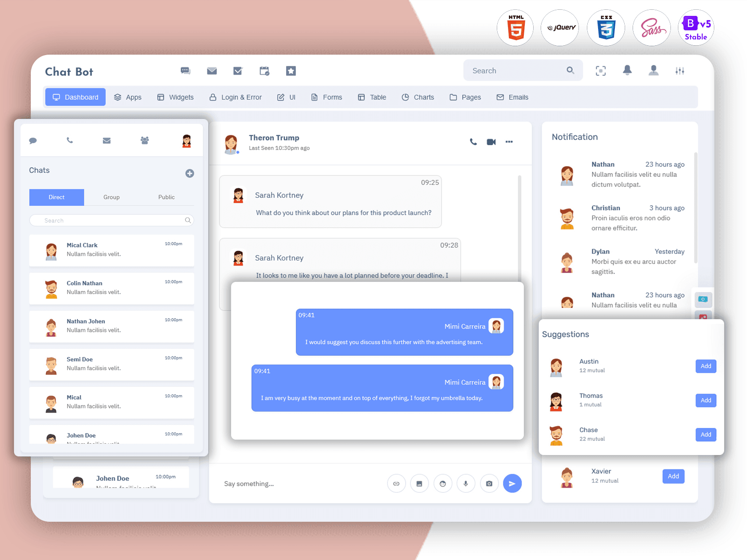
Task: Open the calendar icon in the top toolbar
Action: 264,70
